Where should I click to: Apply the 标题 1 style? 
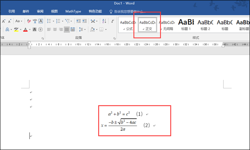[x=186, y=25]
